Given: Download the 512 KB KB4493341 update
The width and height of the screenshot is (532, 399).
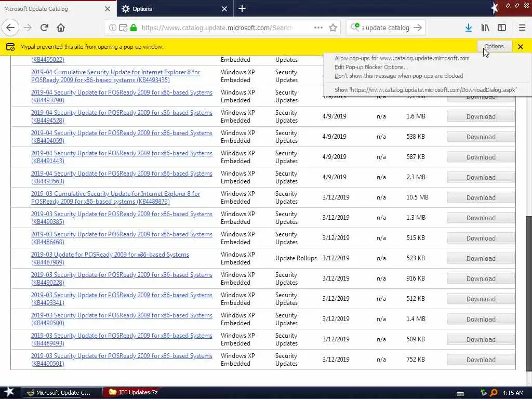Looking at the screenshot, I should pyautogui.click(x=481, y=299).
